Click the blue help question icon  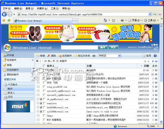pos(155,56)
